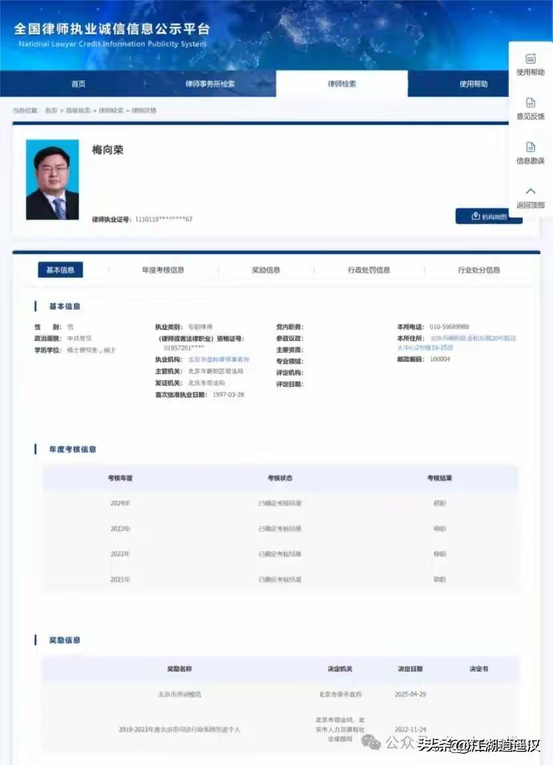Click the 2021年 assessment row year
Viewport: 553px width, 765px height.
120,579
